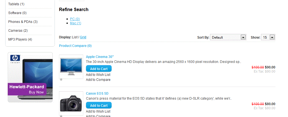The height and width of the screenshot is (117, 288).
Task: Add Apple Cinema 30" to Wish List
Action: [98, 75]
